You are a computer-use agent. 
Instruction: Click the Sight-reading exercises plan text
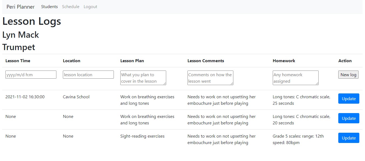(x=142, y=136)
